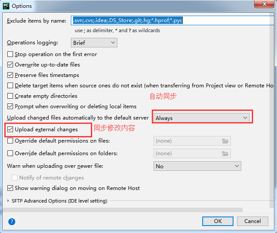Screen dimensions: 277x233
Task: Close the Options dialog with X
Action: tap(264, 4)
